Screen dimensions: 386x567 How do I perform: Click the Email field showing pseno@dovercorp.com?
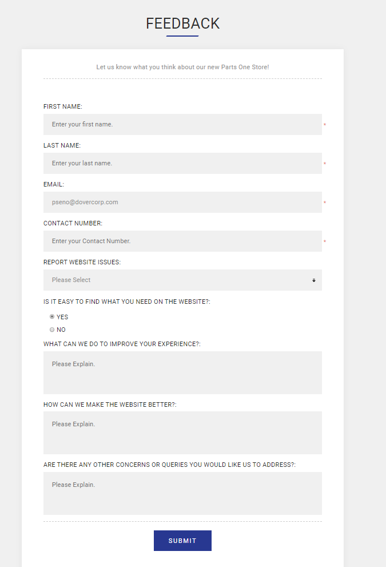point(182,202)
